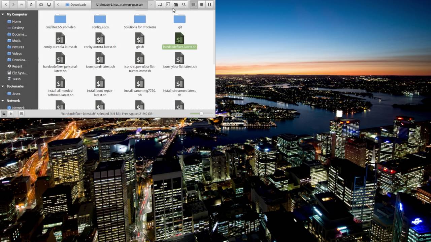431x242 pixels.
Task: Select install-cinnamon-latest.sh script
Action: click(x=179, y=87)
